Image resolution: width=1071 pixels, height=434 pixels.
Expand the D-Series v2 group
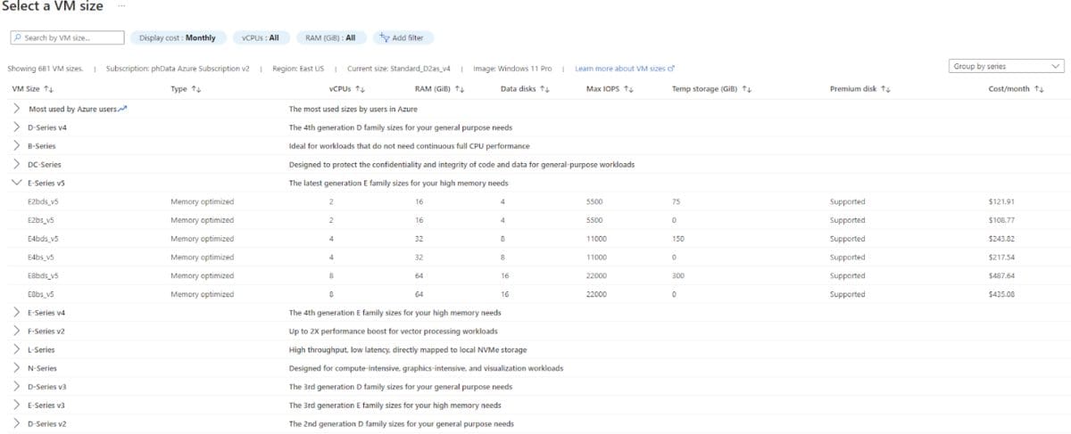(16, 423)
